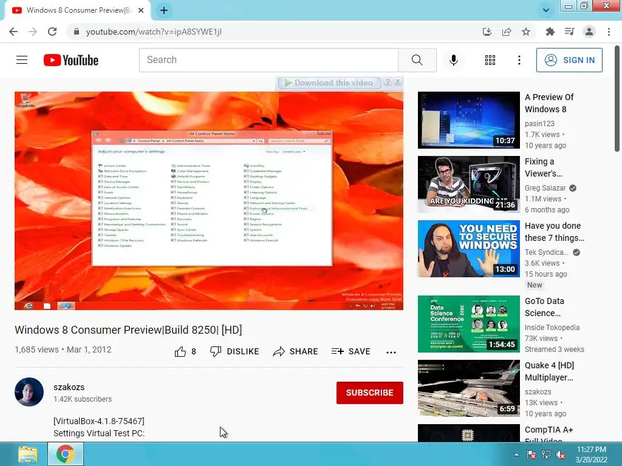
Task: Open You Need To Secure Windows thumbnail
Action: point(468,248)
